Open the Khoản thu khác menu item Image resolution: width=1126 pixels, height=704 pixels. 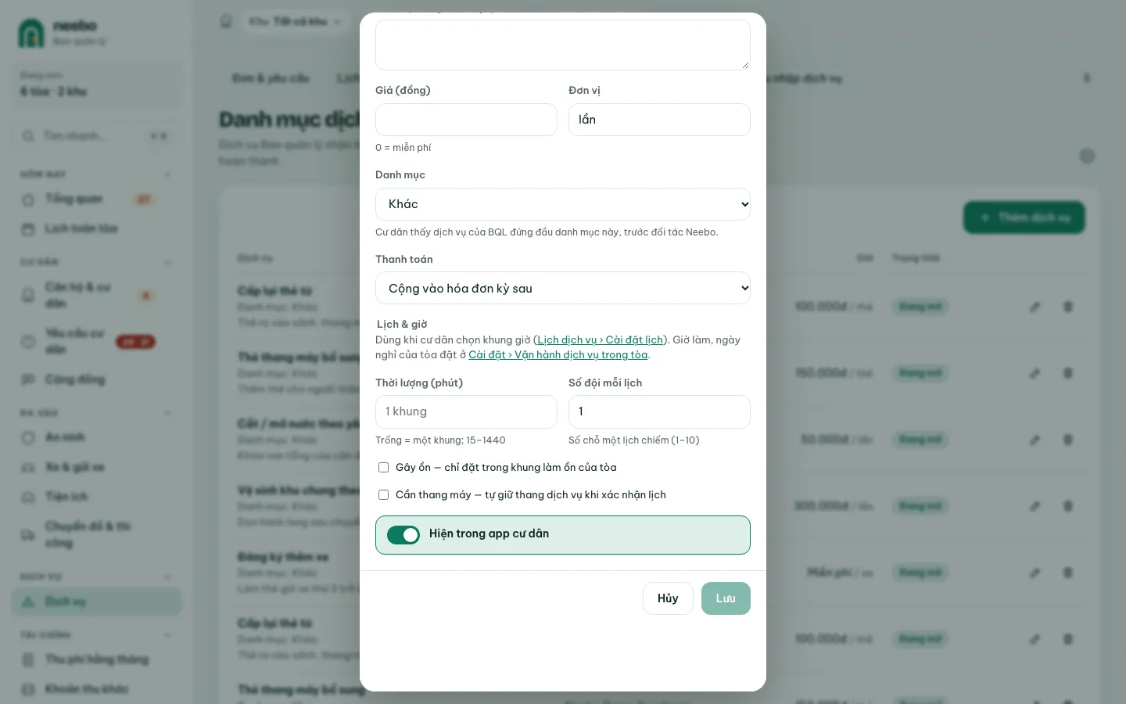coord(97,689)
